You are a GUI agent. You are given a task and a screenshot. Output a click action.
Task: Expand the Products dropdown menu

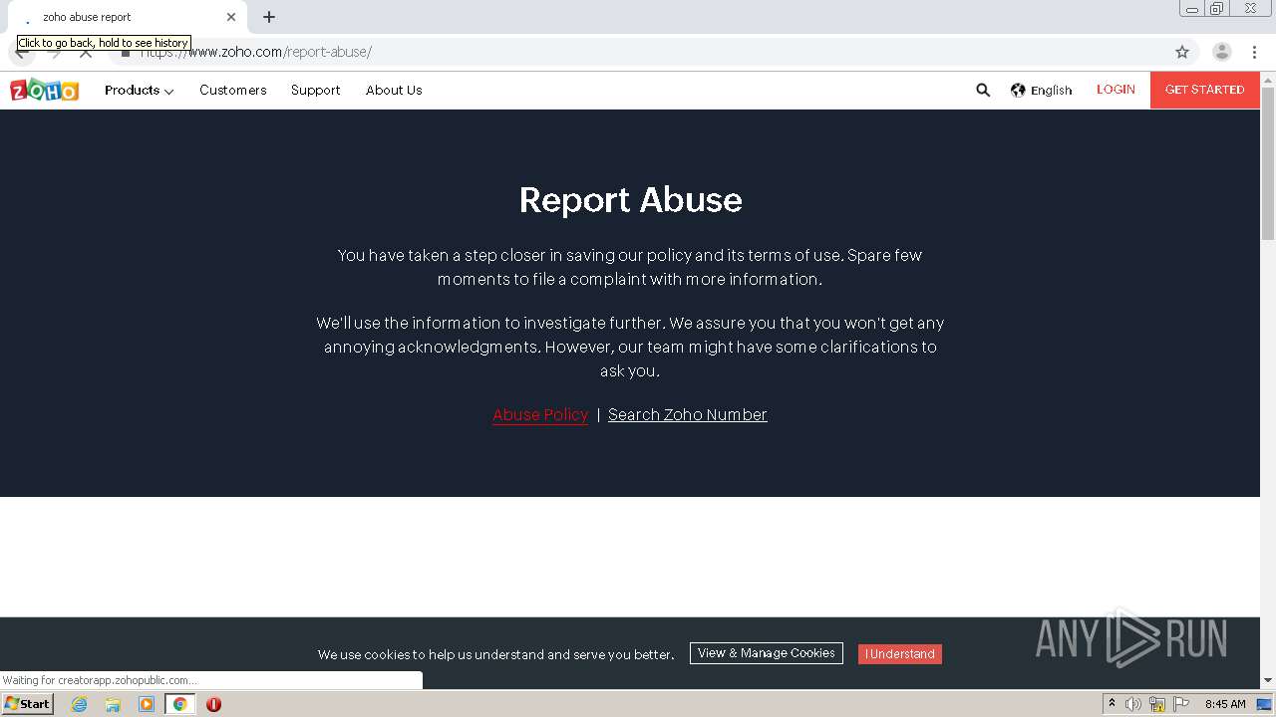click(140, 90)
